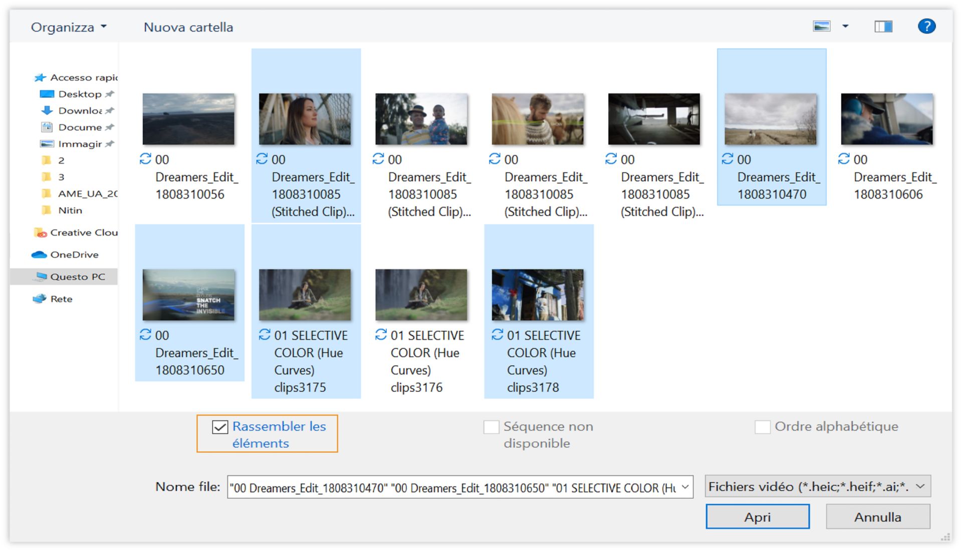Screen dimensions: 962x552
Task: Select clips3176 waterfall video thumbnail
Action: (421, 295)
